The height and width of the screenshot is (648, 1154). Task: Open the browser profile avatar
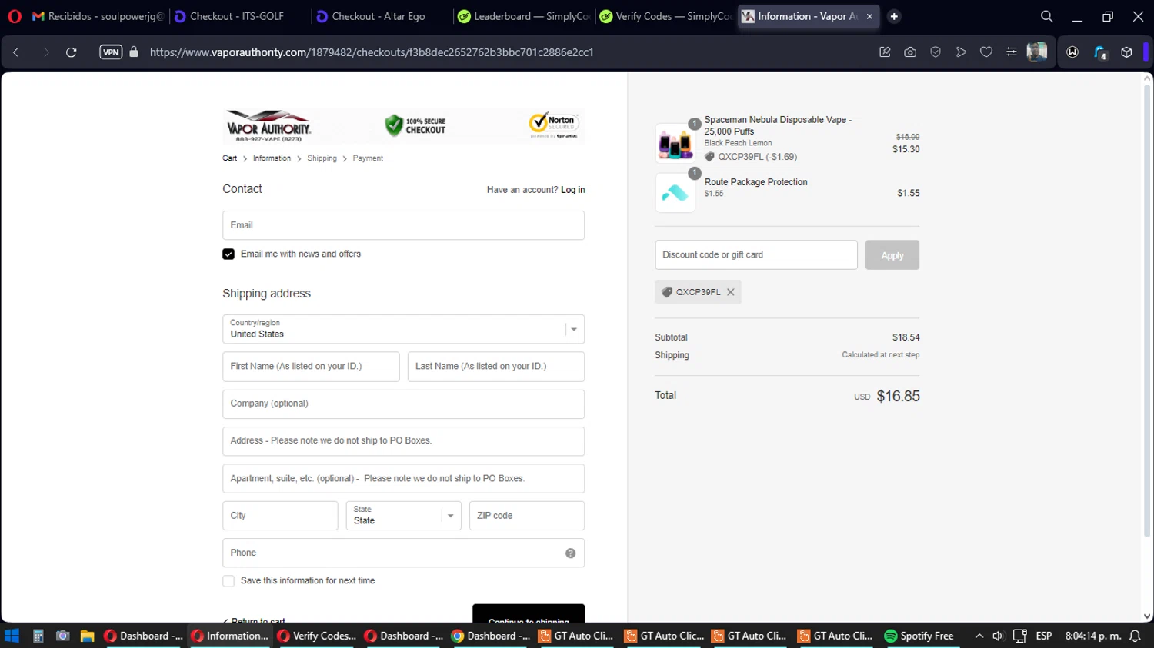(x=1037, y=52)
